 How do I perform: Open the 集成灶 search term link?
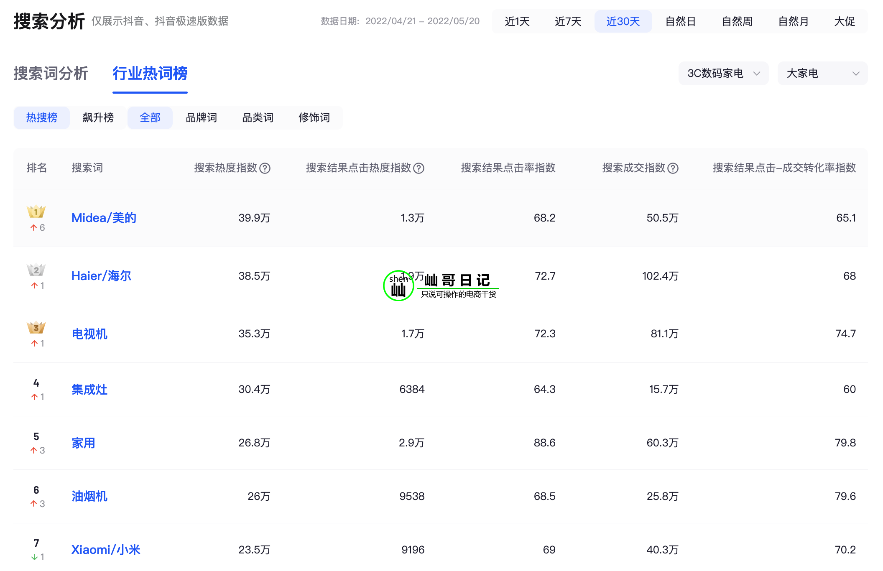(x=89, y=389)
